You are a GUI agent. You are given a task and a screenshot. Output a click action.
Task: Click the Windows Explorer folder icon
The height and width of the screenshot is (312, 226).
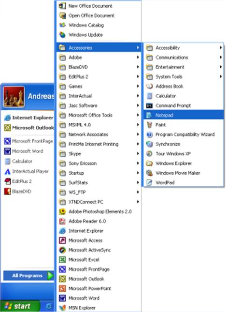click(x=149, y=163)
